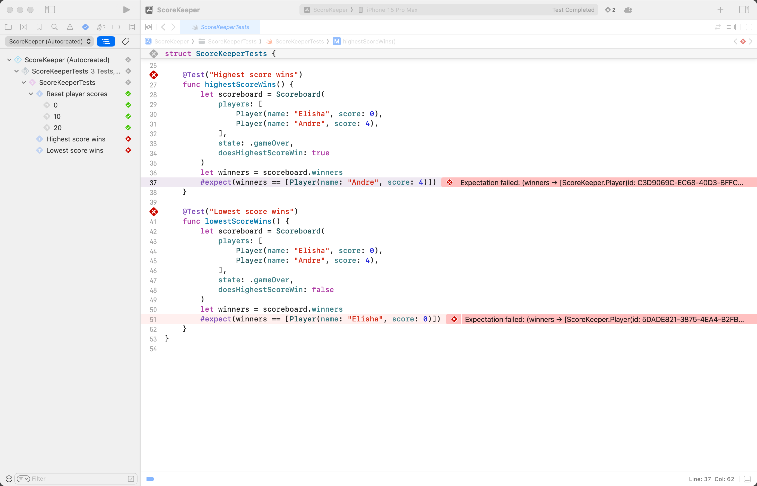Rerun the failed Highest score wins test diamond

pyautogui.click(x=153, y=75)
